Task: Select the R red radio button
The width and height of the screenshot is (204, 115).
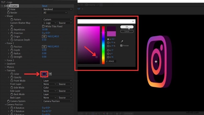Action: coord(108,50)
